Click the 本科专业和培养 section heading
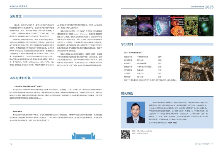Image resolution: width=223 pixels, height=151 pixels. (20, 79)
